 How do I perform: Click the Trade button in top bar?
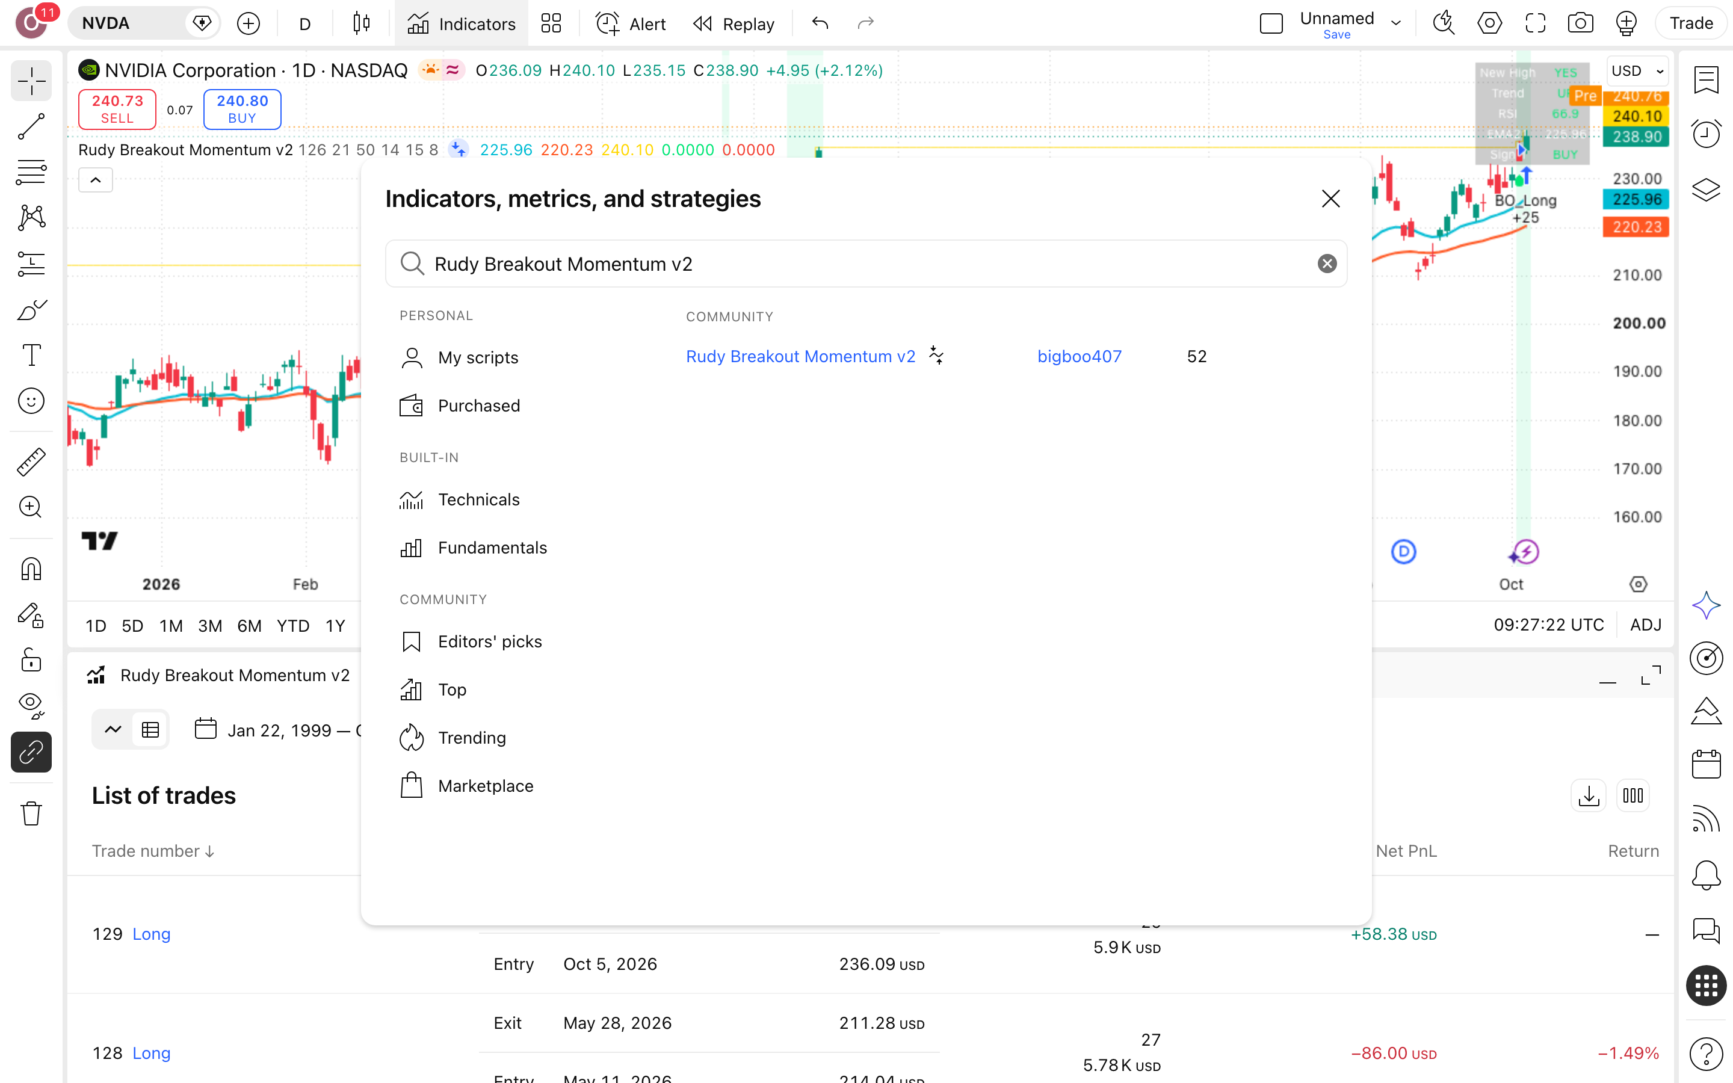click(1691, 23)
